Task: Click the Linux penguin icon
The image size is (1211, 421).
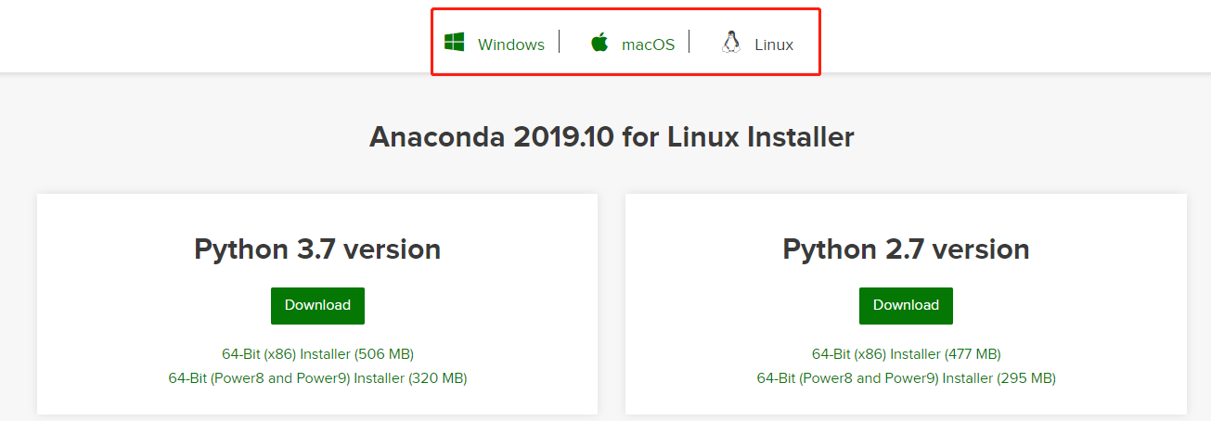Action: coord(731,42)
